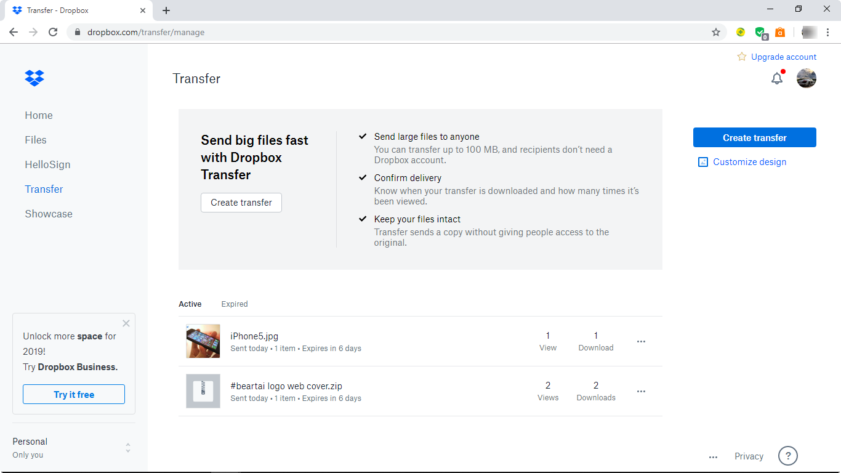Click the Confirm delivery text
841x473 pixels.
(408, 178)
